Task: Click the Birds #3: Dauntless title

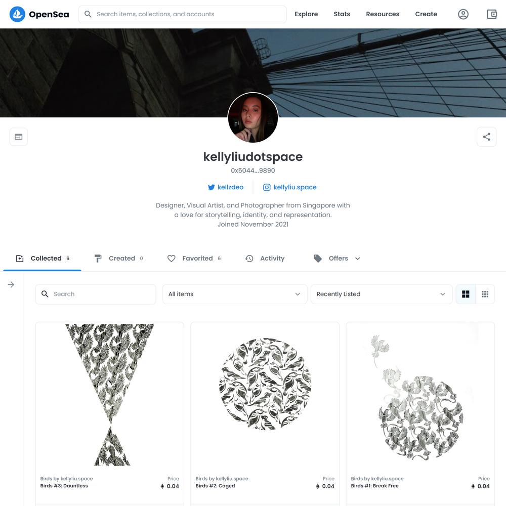Action: point(64,486)
